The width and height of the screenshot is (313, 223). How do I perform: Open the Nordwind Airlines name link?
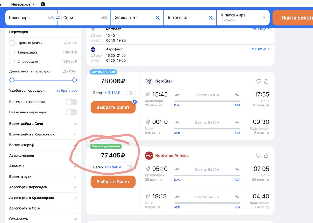(172, 156)
